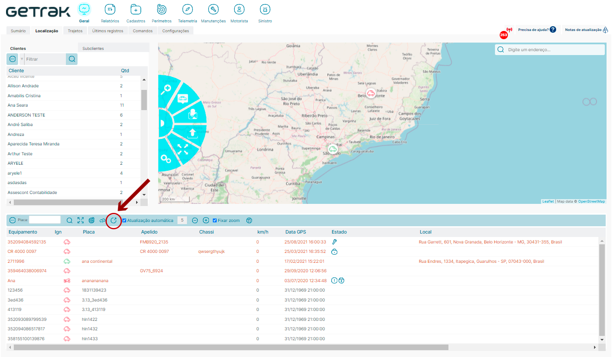Open the filter dropdown arrow beside Filtrar
Viewport: 613px width, 357px height.
coord(22,59)
